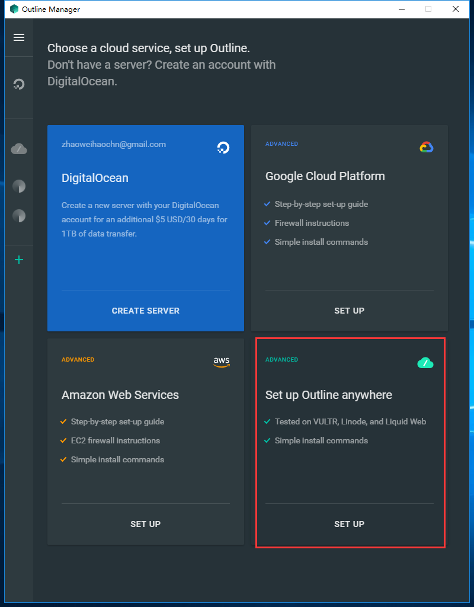Click the heading Choose a cloud service

(149, 49)
